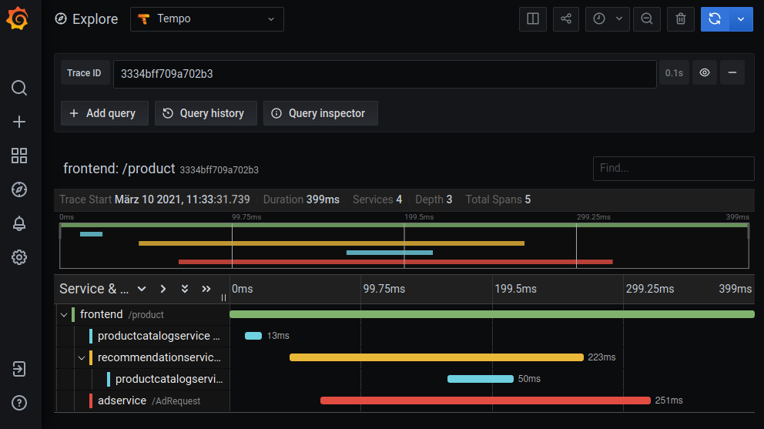The image size is (764, 429).
Task: Open Query inspector
Action: 320,113
